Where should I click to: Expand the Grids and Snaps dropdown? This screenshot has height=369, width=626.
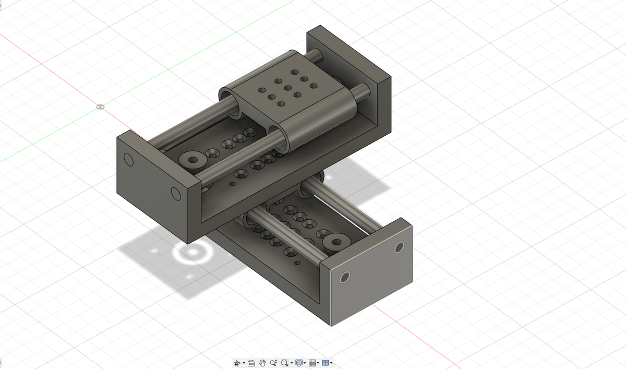(x=318, y=363)
